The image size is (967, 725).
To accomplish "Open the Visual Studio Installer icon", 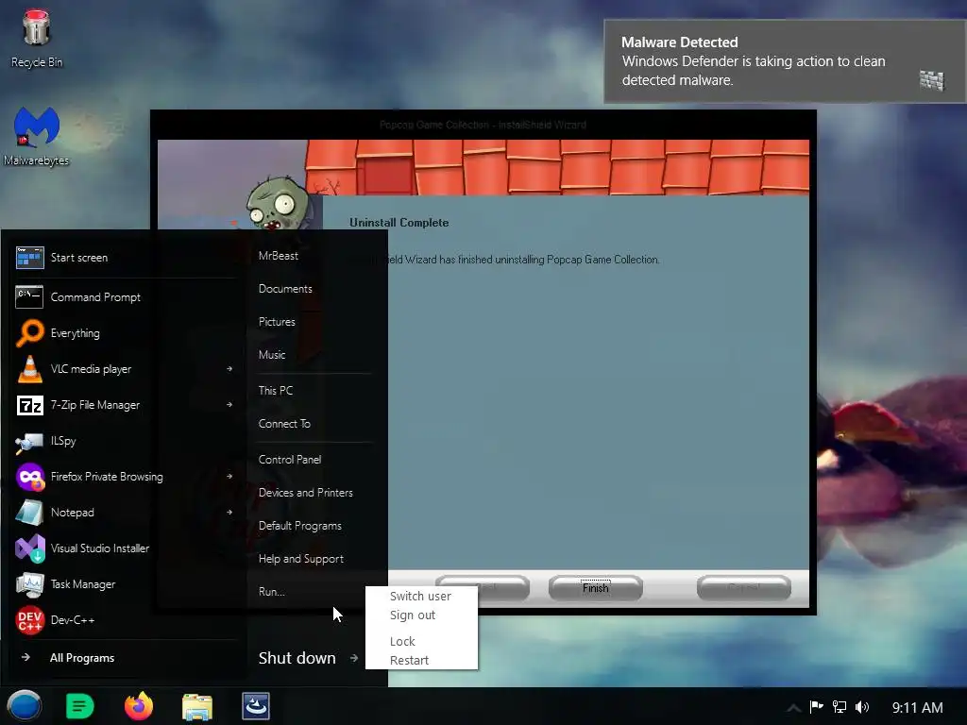I will click(x=29, y=548).
